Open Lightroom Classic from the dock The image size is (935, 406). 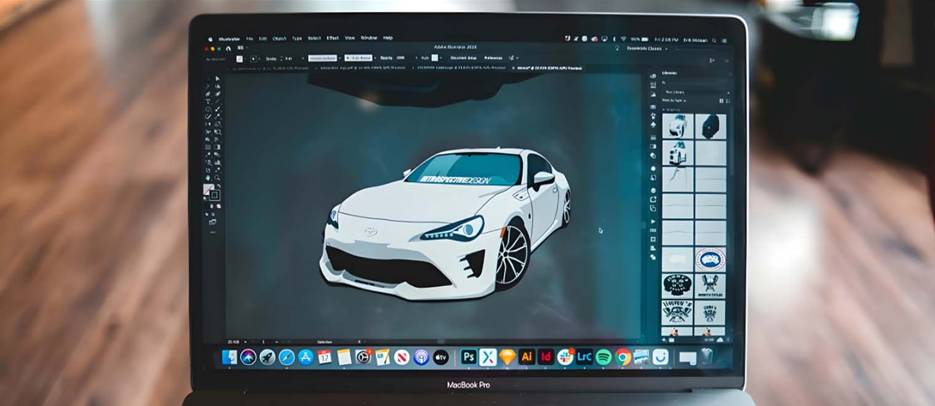point(584,357)
